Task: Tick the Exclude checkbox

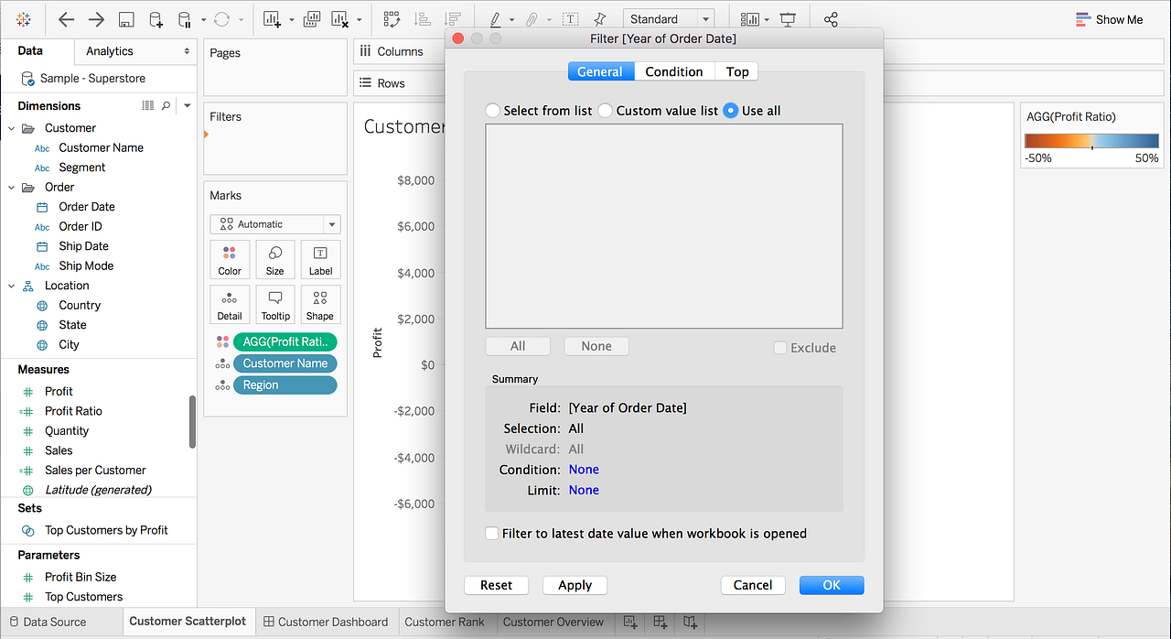Action: pyautogui.click(x=779, y=348)
